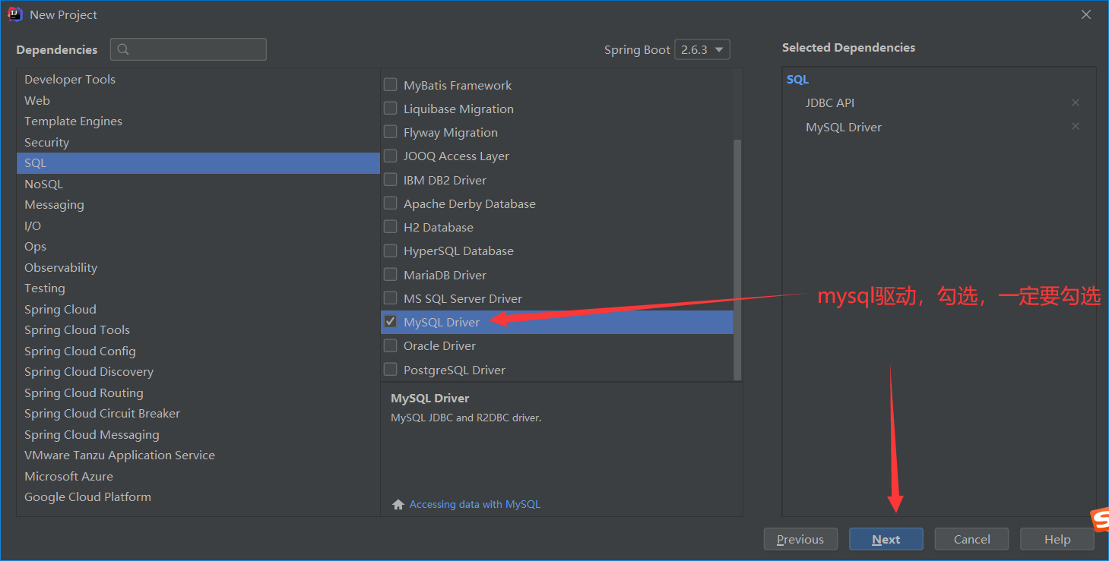The image size is (1109, 561).
Task: Select the Web category
Action: (x=198, y=100)
